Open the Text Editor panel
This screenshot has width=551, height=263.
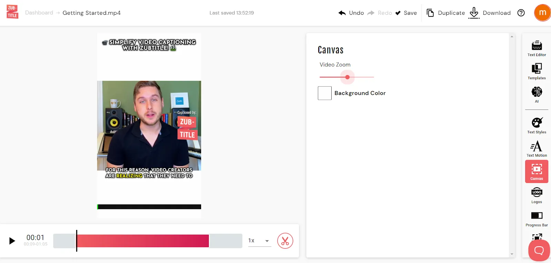point(537,48)
